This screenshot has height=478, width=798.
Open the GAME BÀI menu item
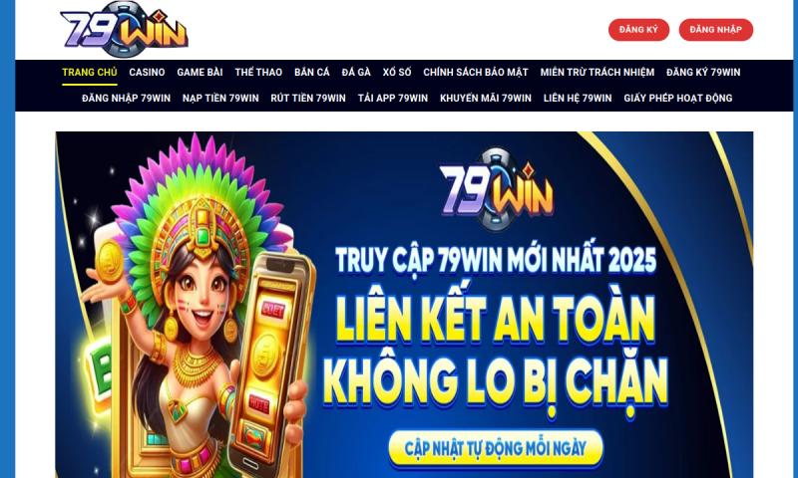pyautogui.click(x=200, y=72)
